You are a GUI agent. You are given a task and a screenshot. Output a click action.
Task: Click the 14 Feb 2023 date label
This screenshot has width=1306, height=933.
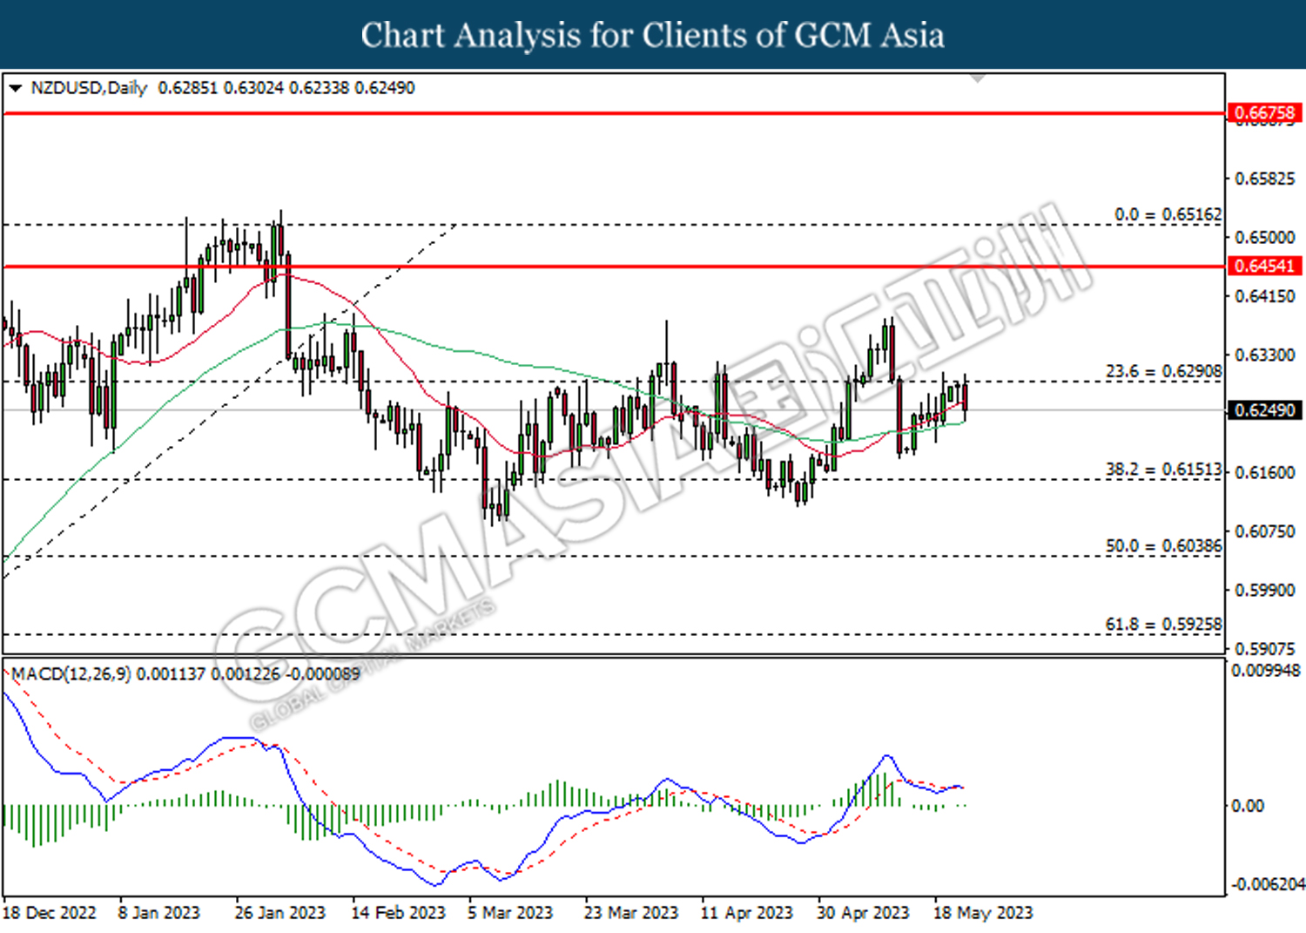398,913
